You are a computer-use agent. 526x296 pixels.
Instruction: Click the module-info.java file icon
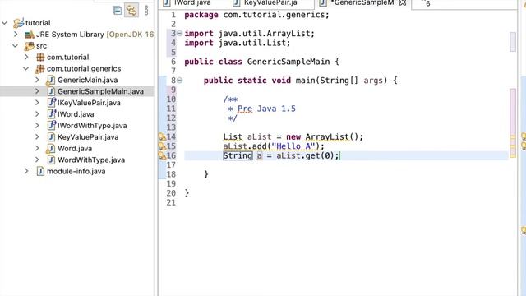click(40, 171)
